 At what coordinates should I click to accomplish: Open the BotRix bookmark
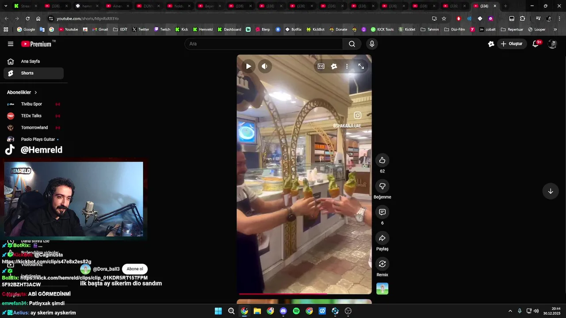[x=293, y=30]
